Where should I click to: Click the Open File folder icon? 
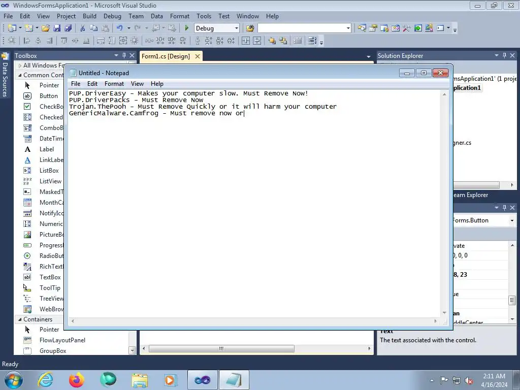[46, 28]
